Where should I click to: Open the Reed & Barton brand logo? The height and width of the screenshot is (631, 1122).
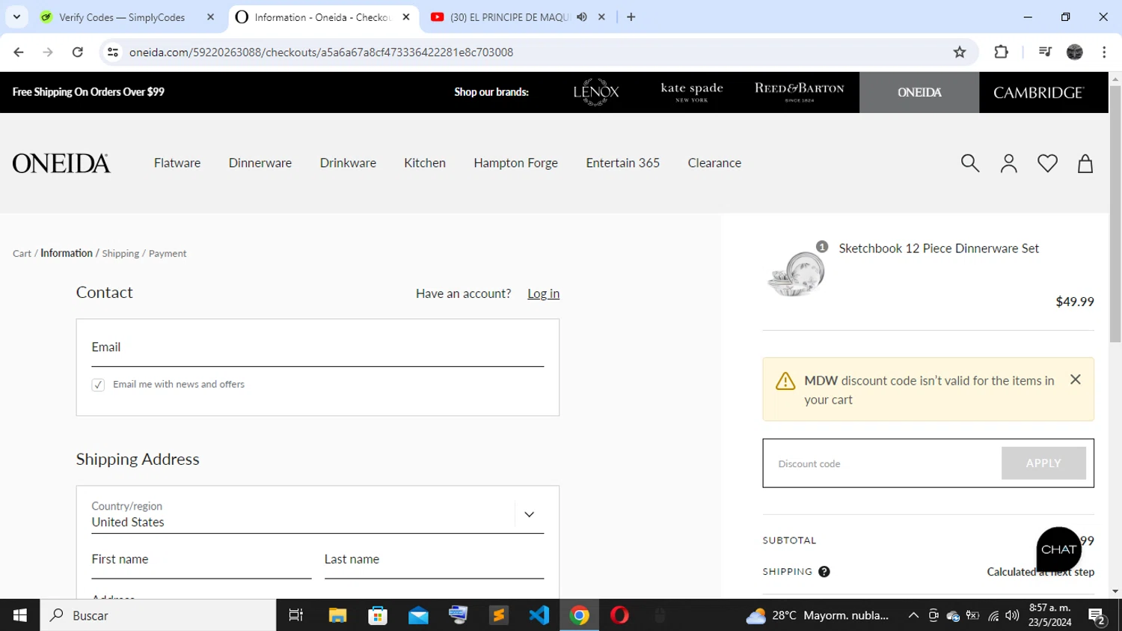[x=799, y=92]
